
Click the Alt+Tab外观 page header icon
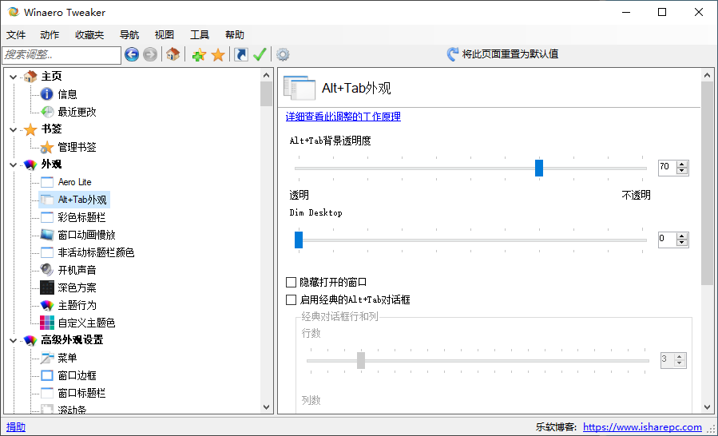coord(299,88)
